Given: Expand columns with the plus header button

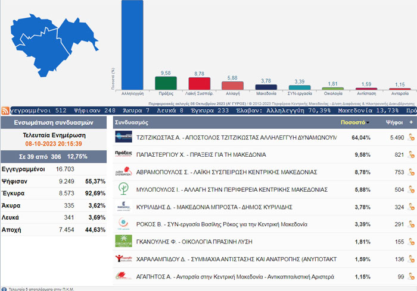Looking at the screenshot, I should 410,122.
